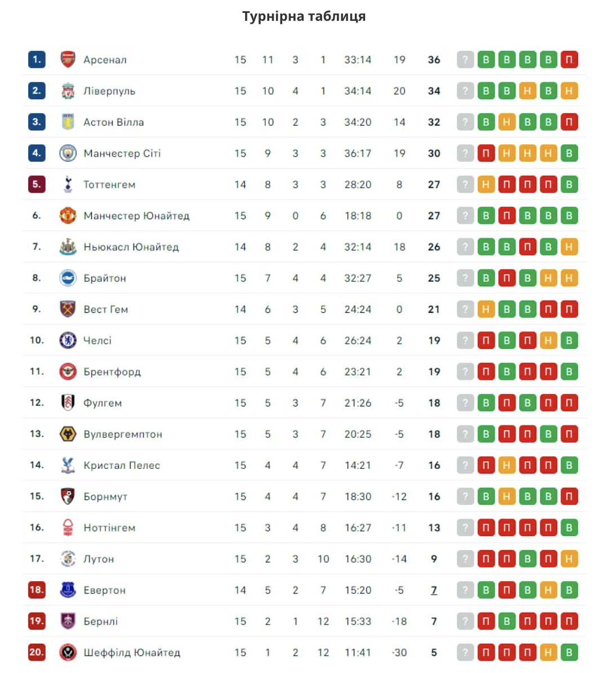This screenshot has height=673, width=605.
Task: Click position badge 1 next to Арсенал
Action: (x=37, y=60)
